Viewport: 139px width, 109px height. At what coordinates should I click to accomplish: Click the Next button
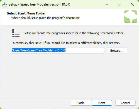(102, 103)
